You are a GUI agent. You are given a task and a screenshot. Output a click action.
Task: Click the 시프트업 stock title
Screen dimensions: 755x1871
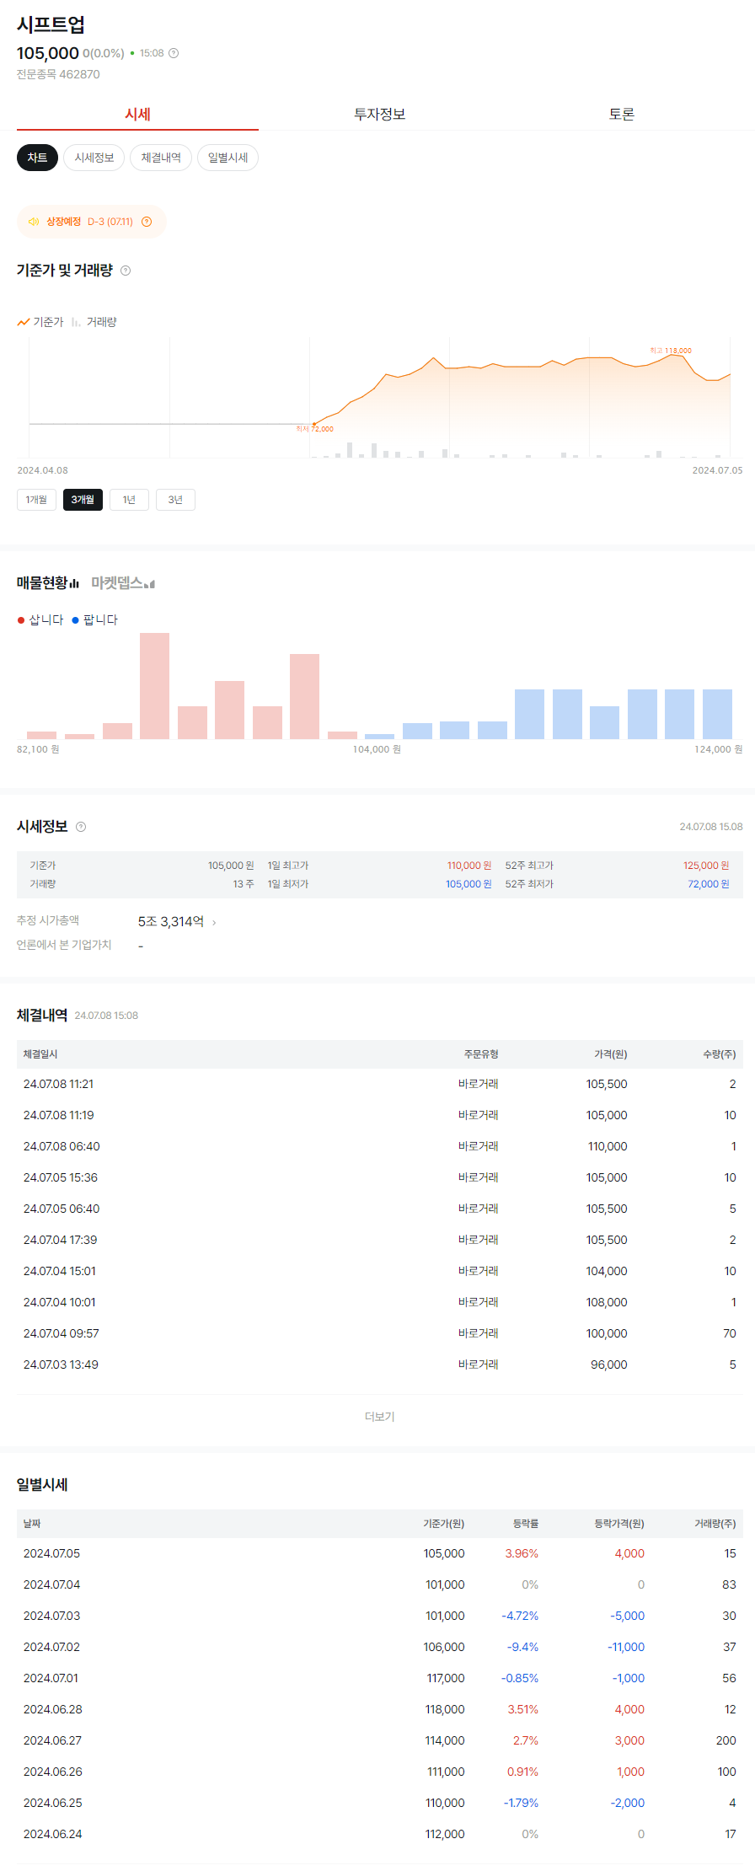(x=51, y=24)
